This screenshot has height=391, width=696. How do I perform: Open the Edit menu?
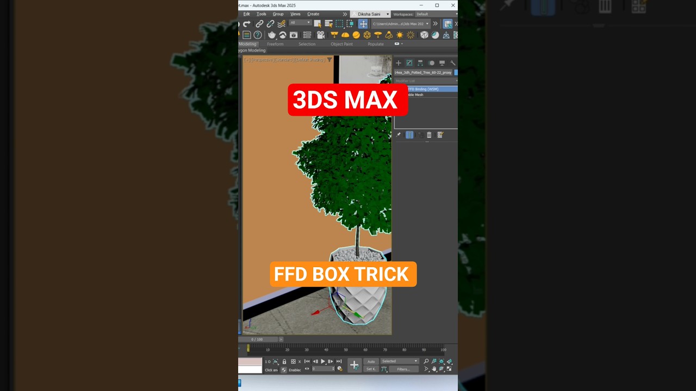(x=246, y=14)
